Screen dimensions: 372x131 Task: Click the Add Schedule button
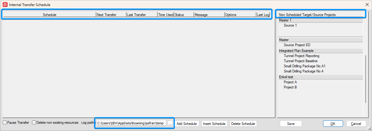pyautogui.click(x=187, y=124)
